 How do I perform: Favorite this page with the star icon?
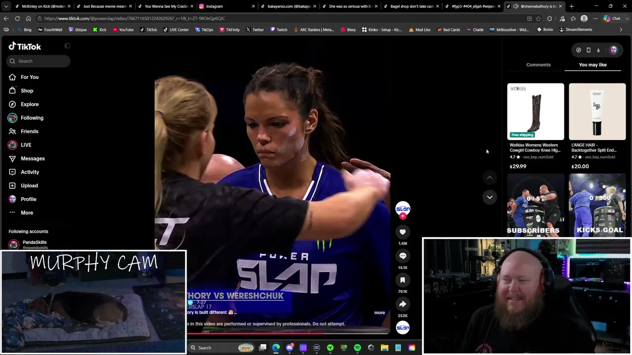tap(538, 18)
